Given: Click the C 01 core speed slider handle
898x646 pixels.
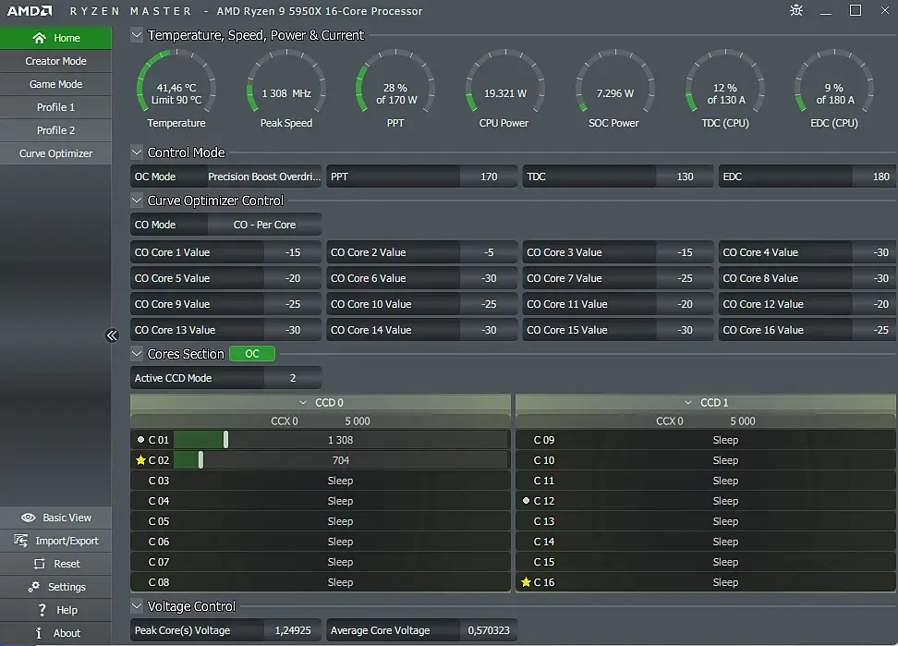Looking at the screenshot, I should 225,440.
